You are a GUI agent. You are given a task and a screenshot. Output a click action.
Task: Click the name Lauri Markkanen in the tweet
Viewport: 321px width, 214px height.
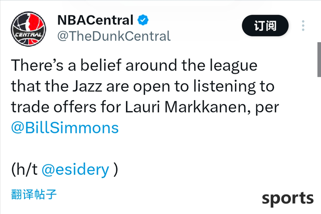(x=186, y=107)
